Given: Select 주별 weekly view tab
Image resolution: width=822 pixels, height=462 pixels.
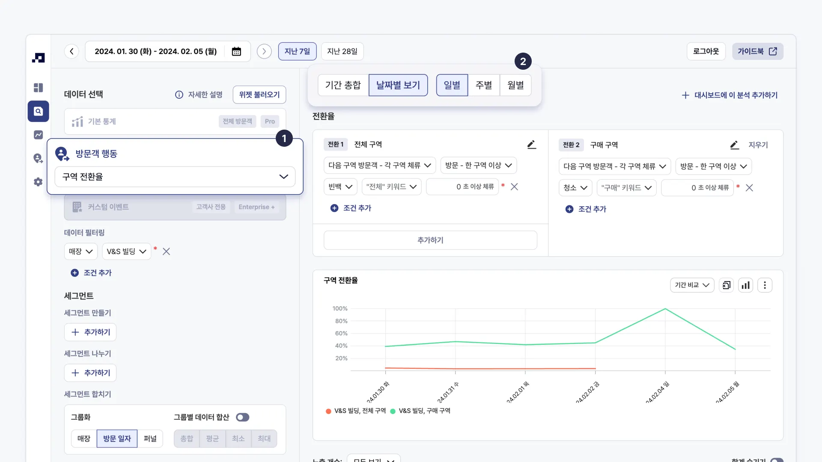Looking at the screenshot, I should [484, 85].
